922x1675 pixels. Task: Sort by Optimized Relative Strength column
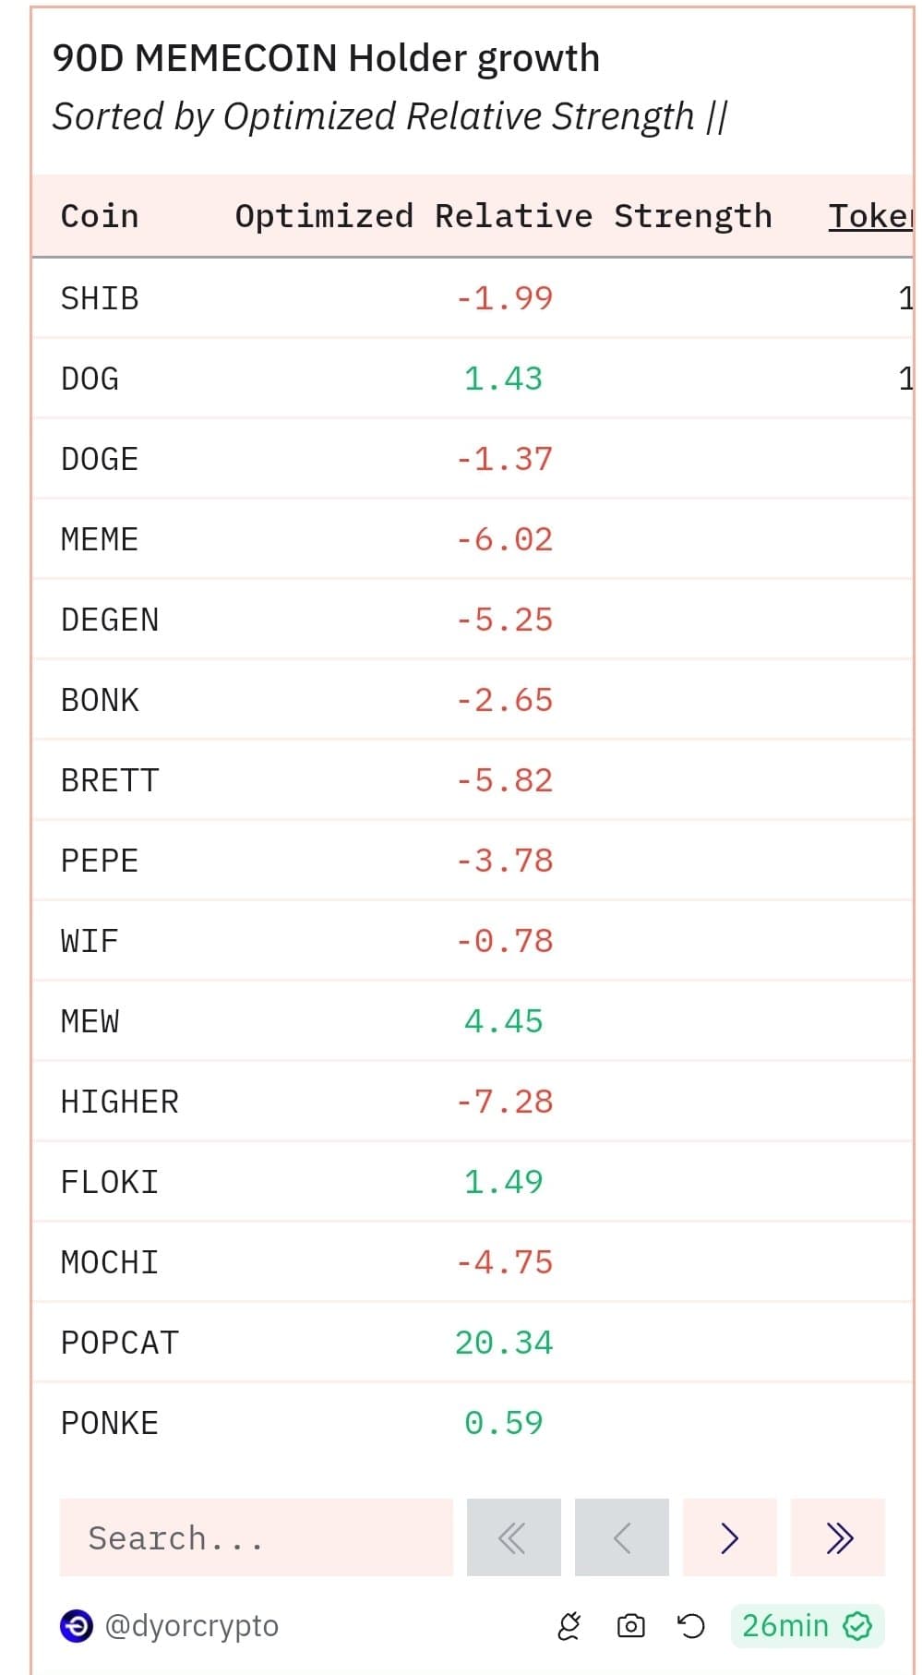click(503, 216)
